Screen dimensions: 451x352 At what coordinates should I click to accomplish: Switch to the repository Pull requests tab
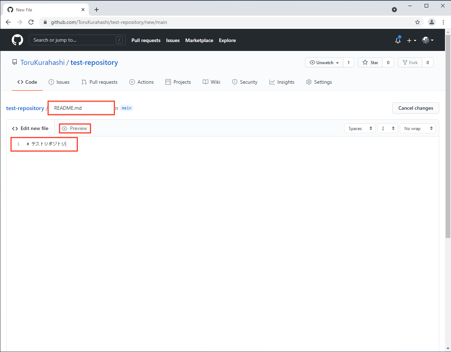click(x=99, y=82)
